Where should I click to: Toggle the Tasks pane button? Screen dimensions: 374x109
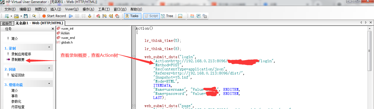(133, 16)
